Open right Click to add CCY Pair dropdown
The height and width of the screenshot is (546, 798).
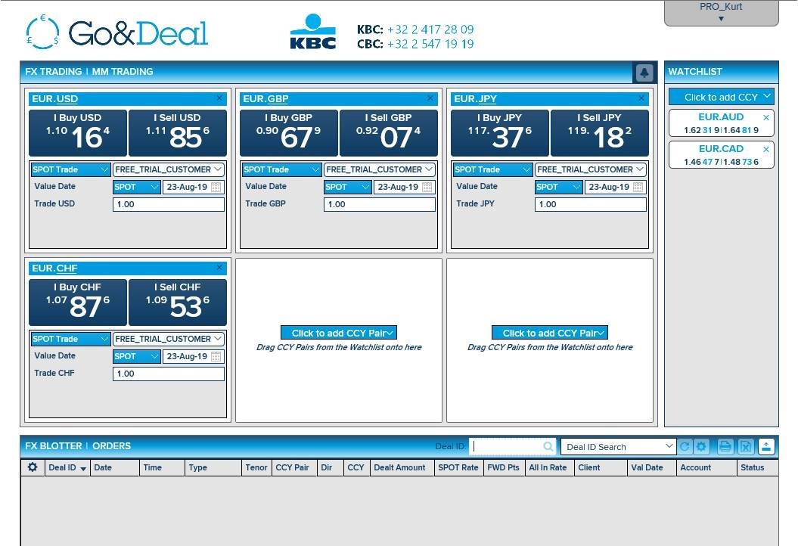pos(550,333)
